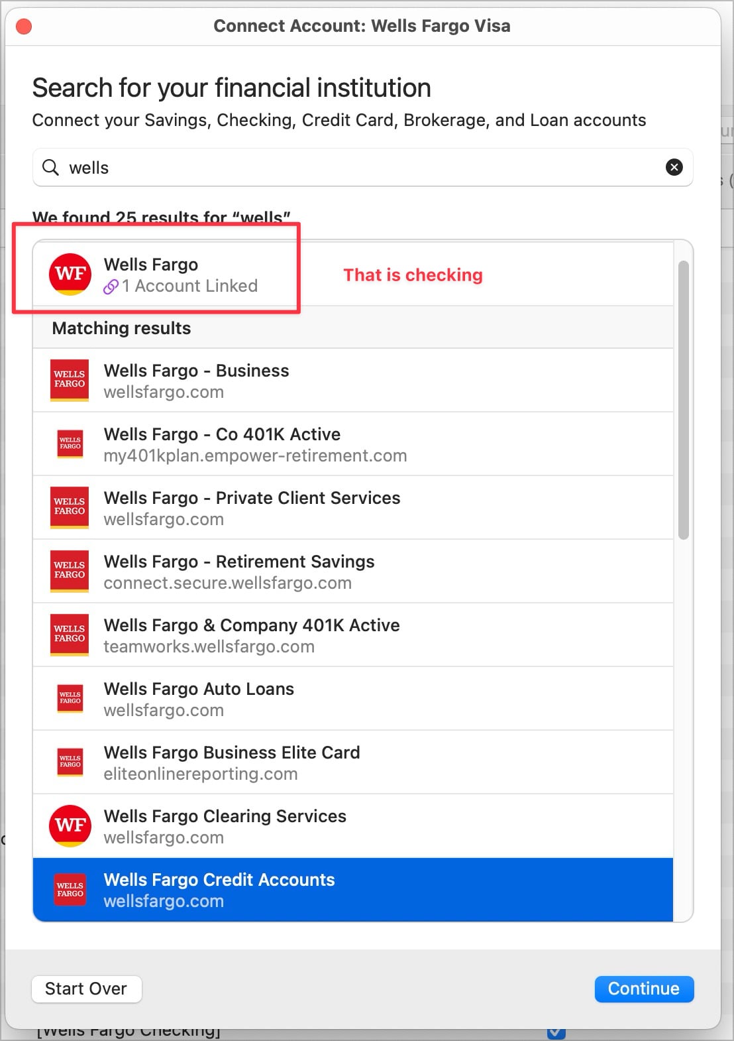The image size is (734, 1041).
Task: Select Wells Fargo Auto Loans result
Action: (x=353, y=699)
